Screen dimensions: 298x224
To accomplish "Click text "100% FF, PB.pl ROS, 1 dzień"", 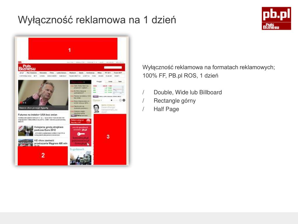I will (180, 76).
